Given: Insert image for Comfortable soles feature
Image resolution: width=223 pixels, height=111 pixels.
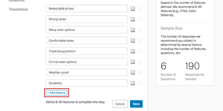Looking at the screenshot, I should 133,41.
